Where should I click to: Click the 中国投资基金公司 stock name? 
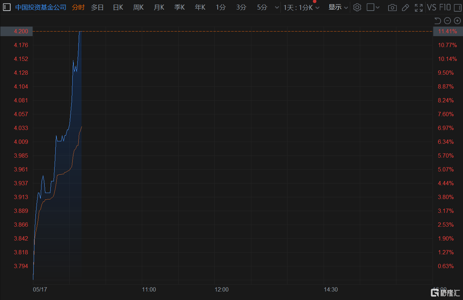click(40, 7)
